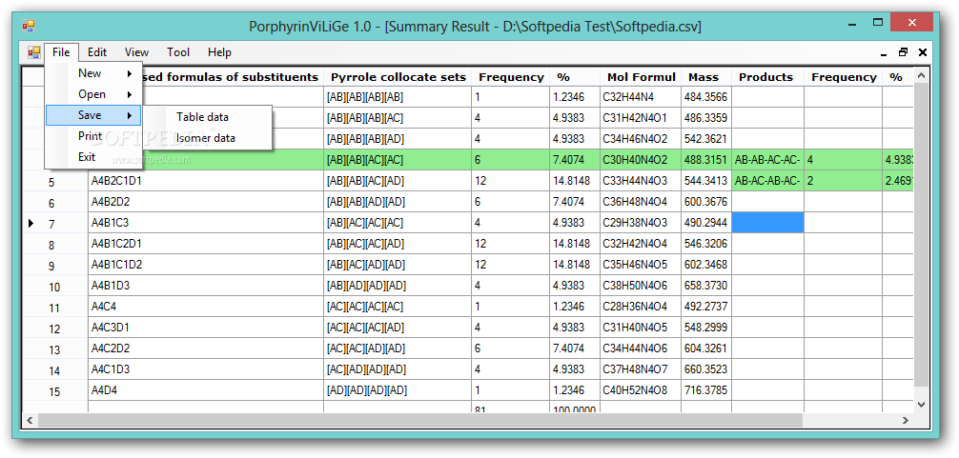Screen dimensions: 959x458
Task: Choose Print from File menu
Action: [x=93, y=136]
